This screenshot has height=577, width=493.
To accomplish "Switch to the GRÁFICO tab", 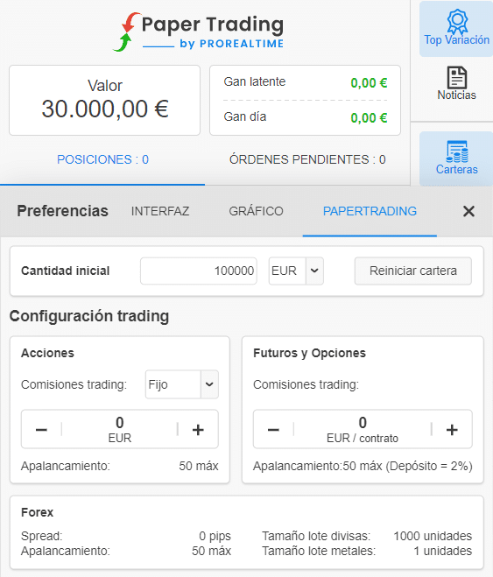I will tap(256, 211).
